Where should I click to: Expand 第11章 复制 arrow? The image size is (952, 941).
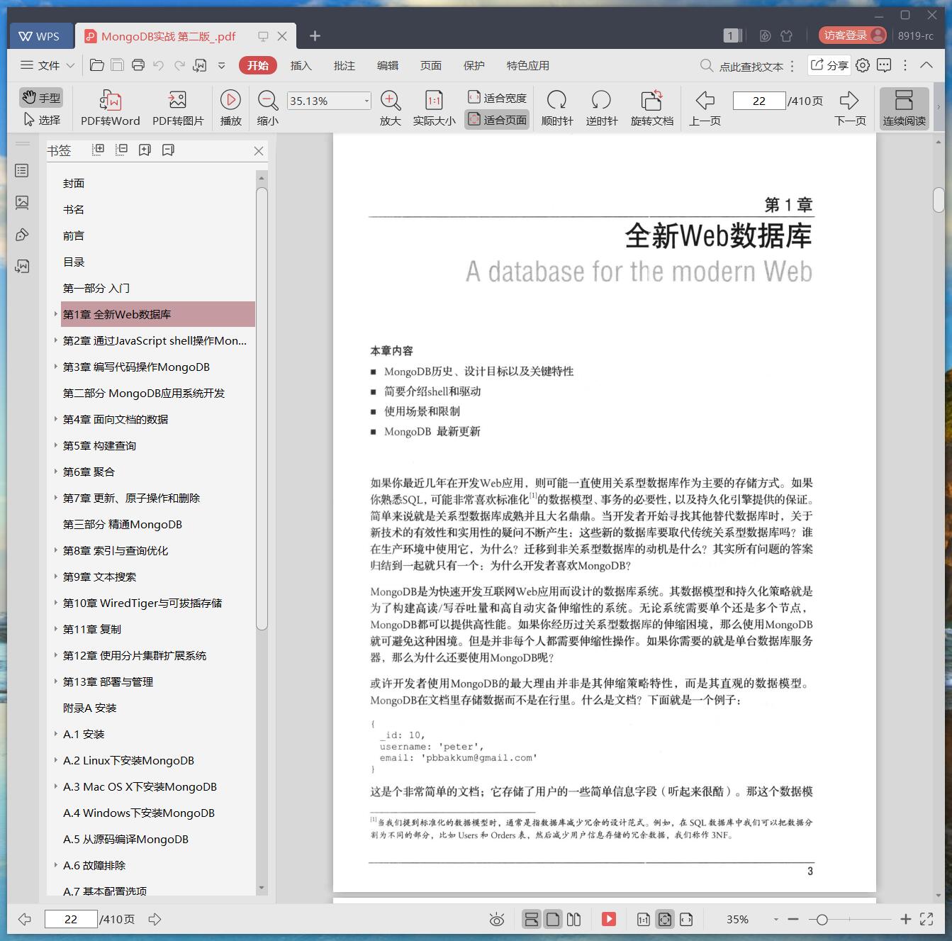click(55, 629)
